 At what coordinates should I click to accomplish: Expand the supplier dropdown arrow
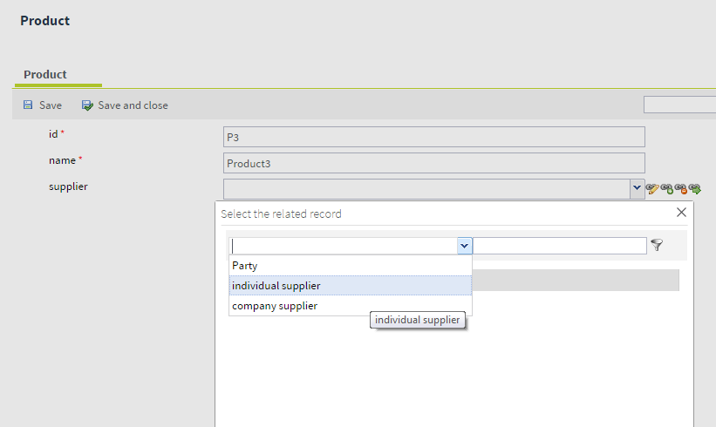(x=637, y=188)
